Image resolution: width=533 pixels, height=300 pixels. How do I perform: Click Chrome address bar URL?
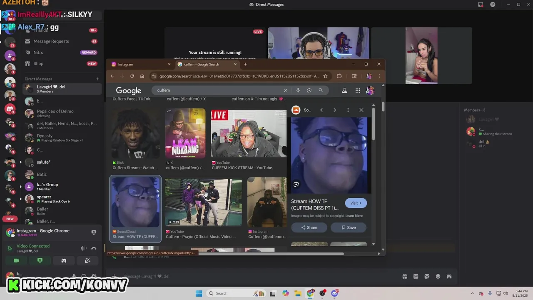239,76
